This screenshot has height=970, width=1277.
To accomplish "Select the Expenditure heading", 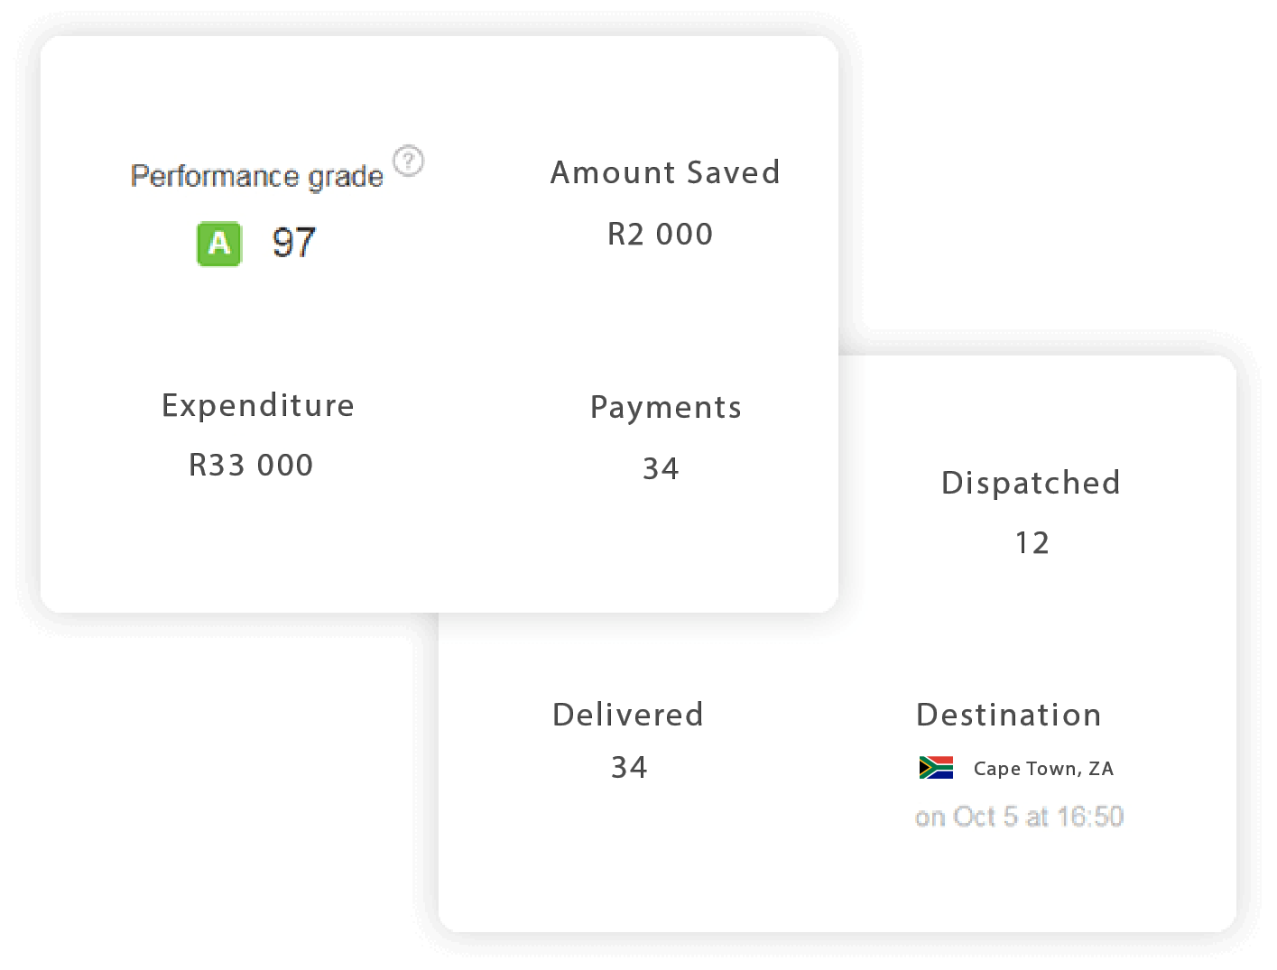I will 258,406.
